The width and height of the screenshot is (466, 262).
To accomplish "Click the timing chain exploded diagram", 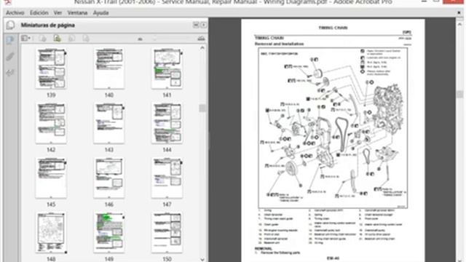I will 333,128.
